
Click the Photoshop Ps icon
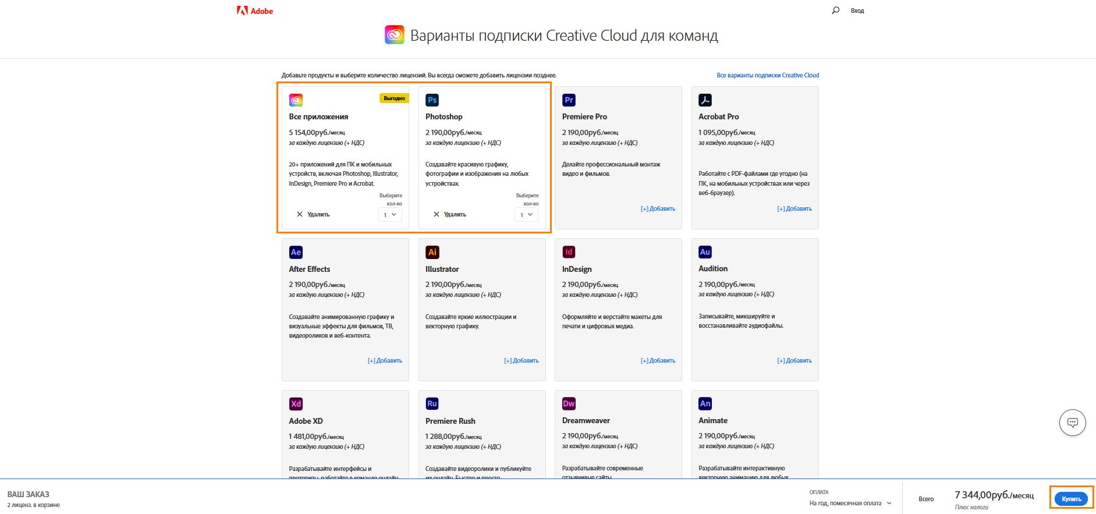click(432, 100)
